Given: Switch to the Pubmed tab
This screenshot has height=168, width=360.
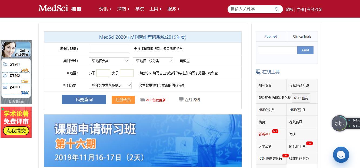Looking at the screenshot, I should tap(271, 36).
